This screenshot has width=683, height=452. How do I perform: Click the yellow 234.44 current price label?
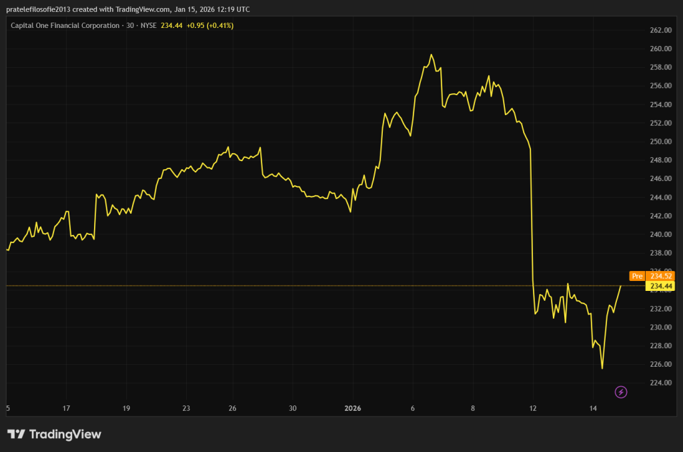(x=658, y=286)
